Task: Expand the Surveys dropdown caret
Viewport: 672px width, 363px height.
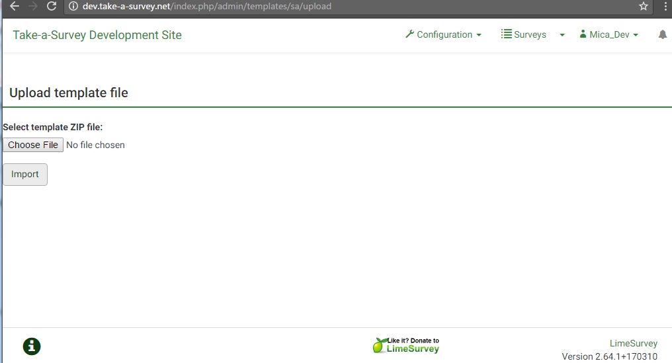Action: pyautogui.click(x=562, y=35)
